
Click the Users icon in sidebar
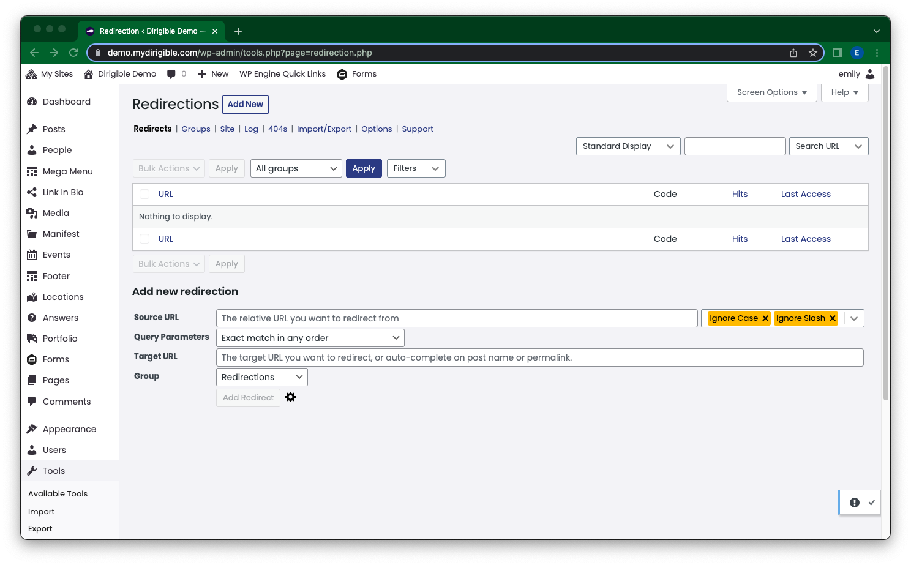click(32, 450)
